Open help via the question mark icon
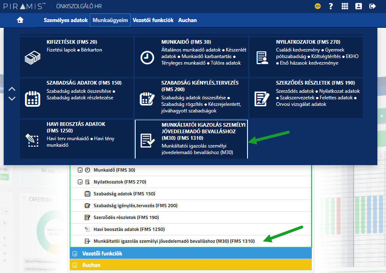386x273 pixels. (331, 6)
